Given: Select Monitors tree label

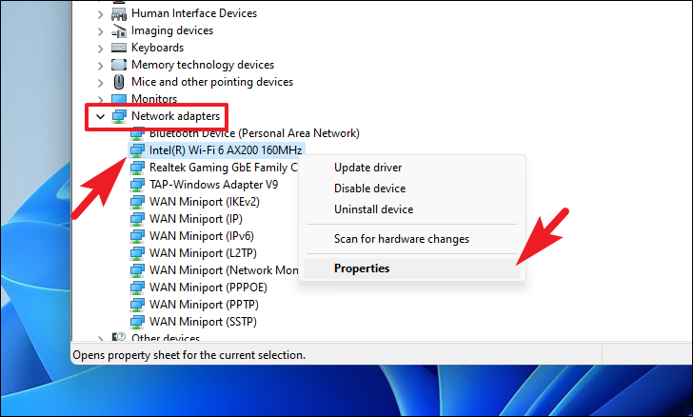Looking at the screenshot, I should [x=154, y=99].
